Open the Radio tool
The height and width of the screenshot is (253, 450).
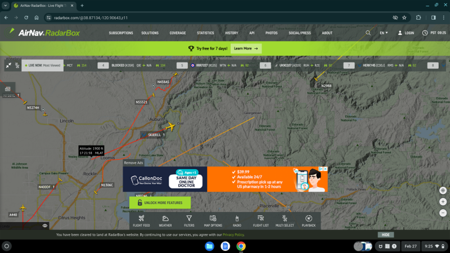click(237, 221)
